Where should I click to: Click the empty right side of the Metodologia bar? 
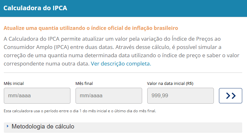[x=175, y=127]
